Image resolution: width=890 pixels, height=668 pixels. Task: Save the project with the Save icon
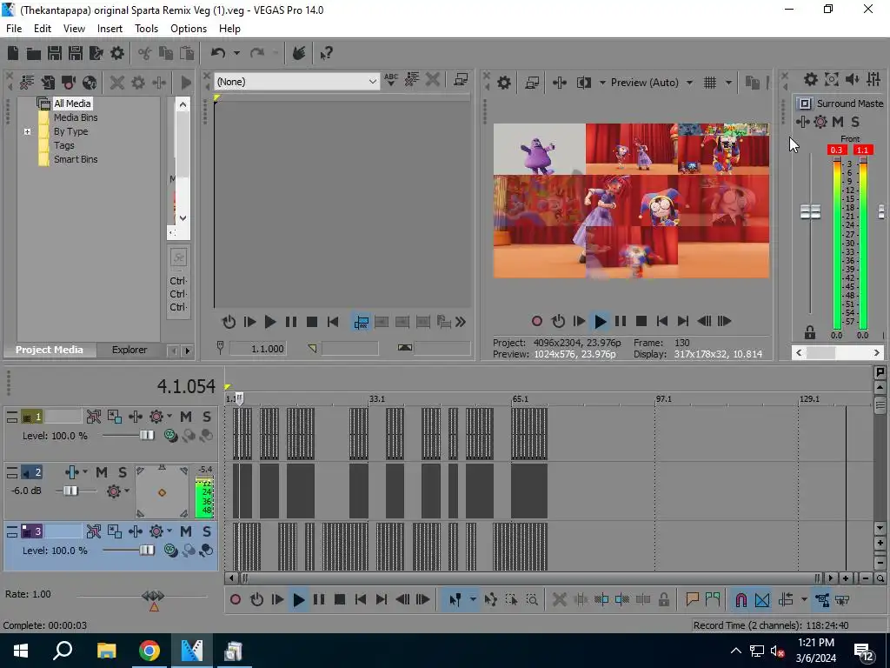point(55,53)
